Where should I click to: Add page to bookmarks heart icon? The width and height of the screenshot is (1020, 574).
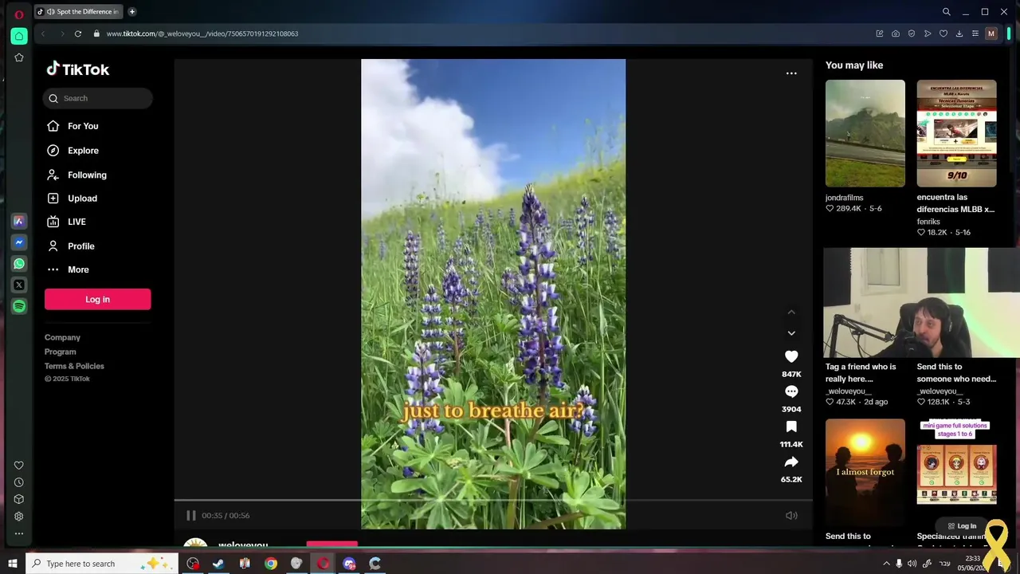pos(943,33)
